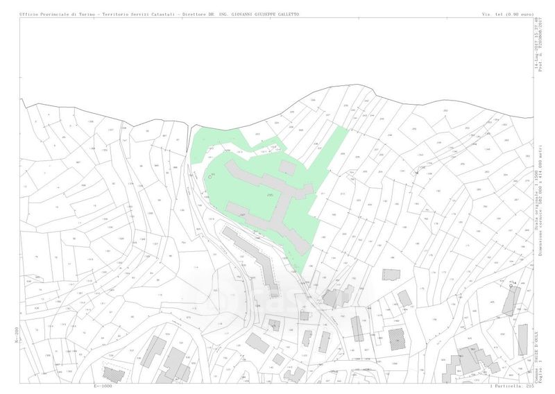The width and height of the screenshot is (555, 394).
Task: Click circle marker above far-right building
Action: click(511, 285)
